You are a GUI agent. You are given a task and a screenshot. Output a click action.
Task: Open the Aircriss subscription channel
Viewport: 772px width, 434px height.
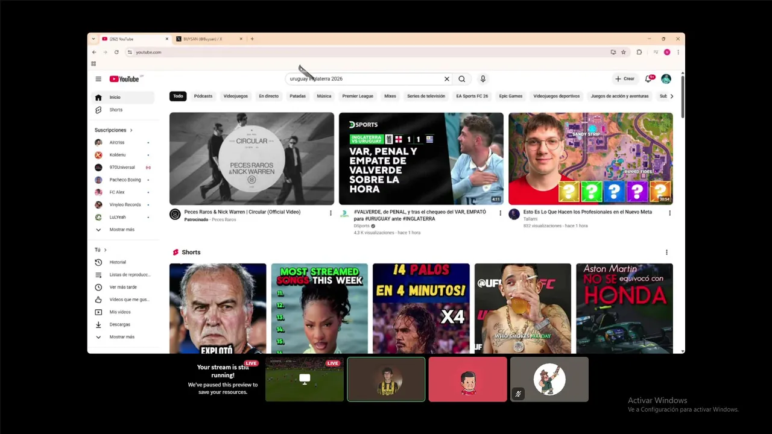click(122, 143)
